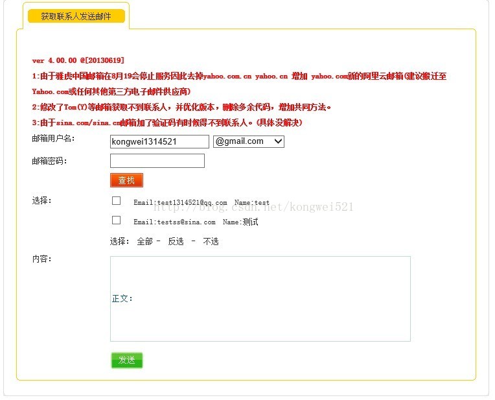The width and height of the screenshot is (495, 400).
Task: Click the 邮箱密码 label
Action: [x=49, y=161]
